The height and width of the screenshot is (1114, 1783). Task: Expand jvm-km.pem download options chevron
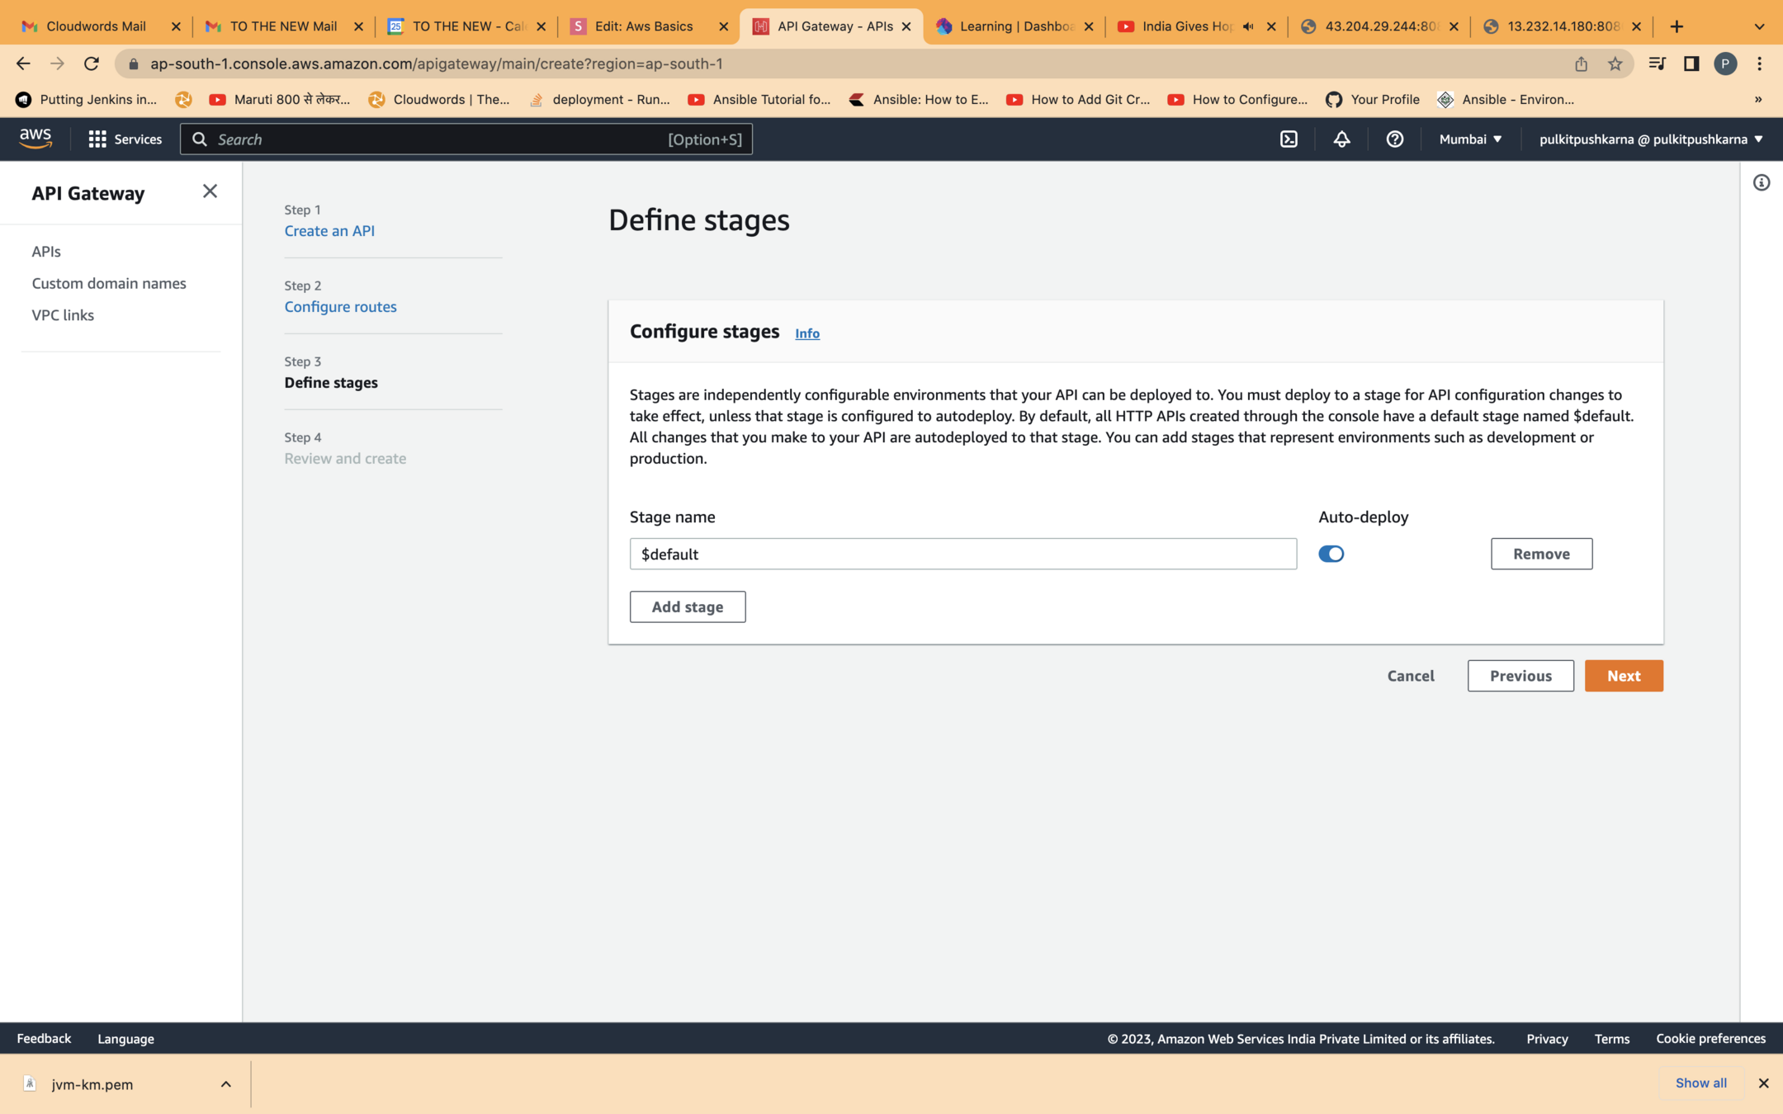[x=225, y=1084]
